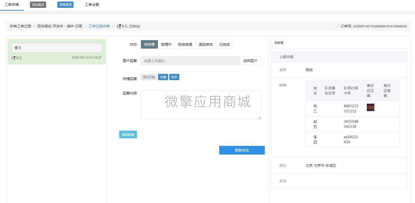Click the 批量上传图片 input field
This screenshot has height=203, width=415.
point(191,61)
